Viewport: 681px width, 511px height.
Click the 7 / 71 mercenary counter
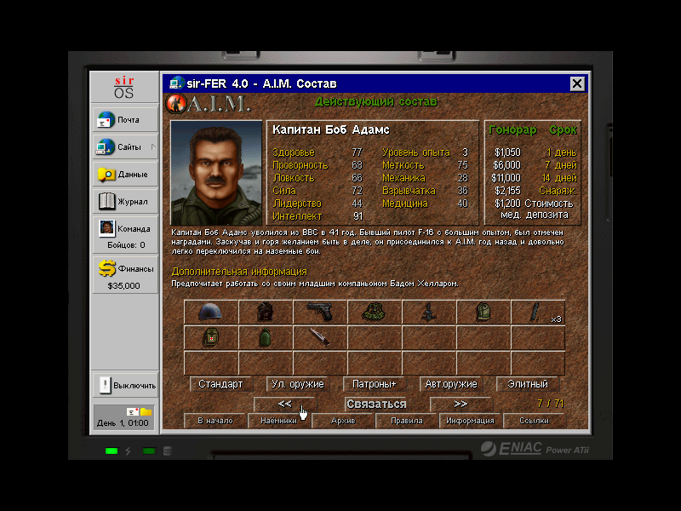550,404
